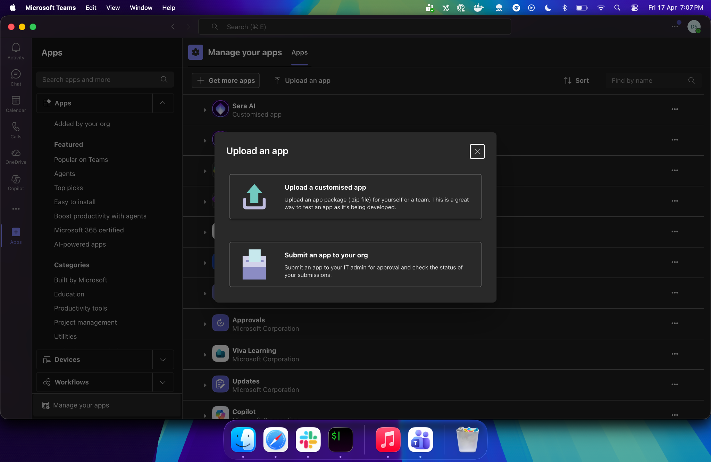
Task: Open the Activity bell icon
Action: (16, 48)
